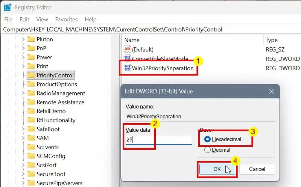
Task: Click the SecurePipeServers folder icon
Action: click(31, 183)
